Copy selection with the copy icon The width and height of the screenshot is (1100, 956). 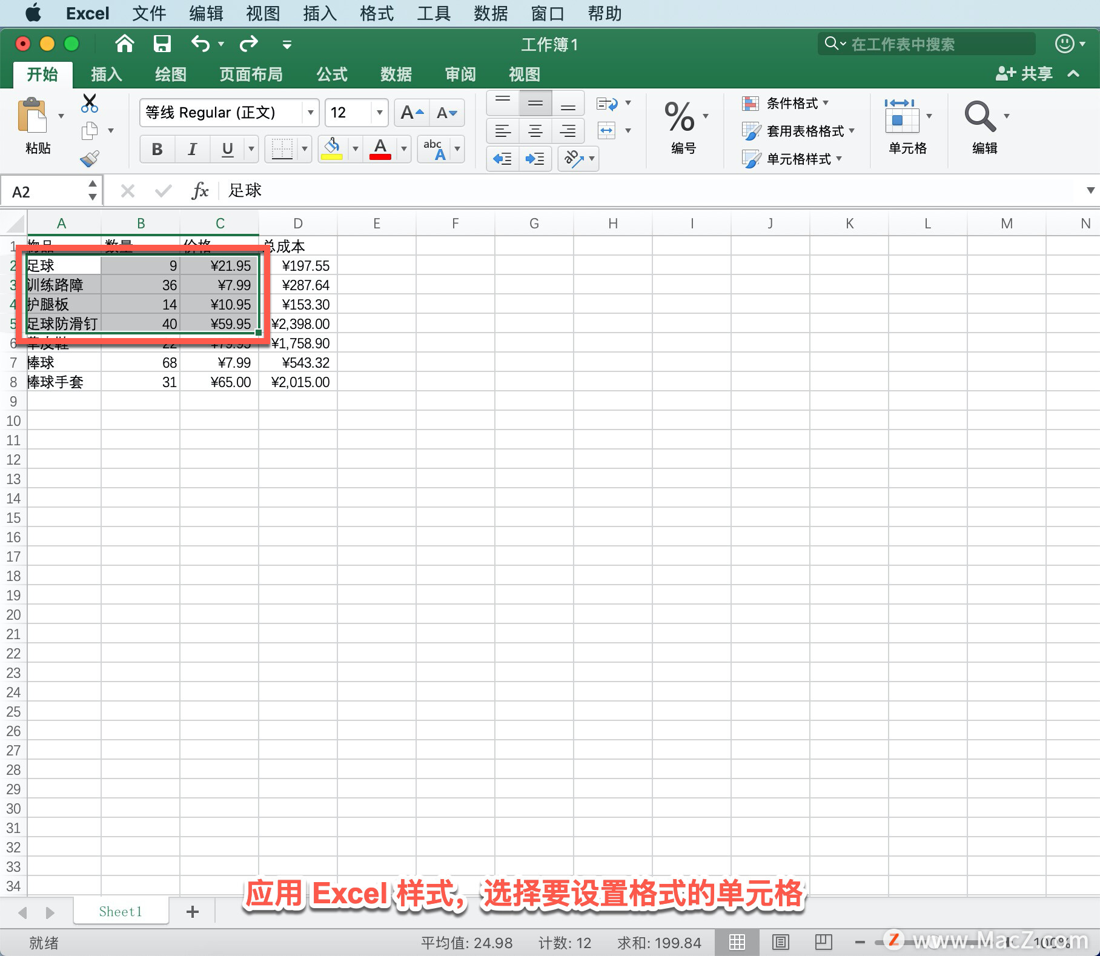pyautogui.click(x=90, y=130)
